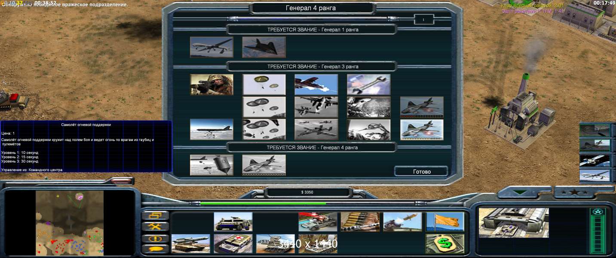Select the colored paratrooper drop power icon
This screenshot has width=616, height=258.
coord(264,85)
